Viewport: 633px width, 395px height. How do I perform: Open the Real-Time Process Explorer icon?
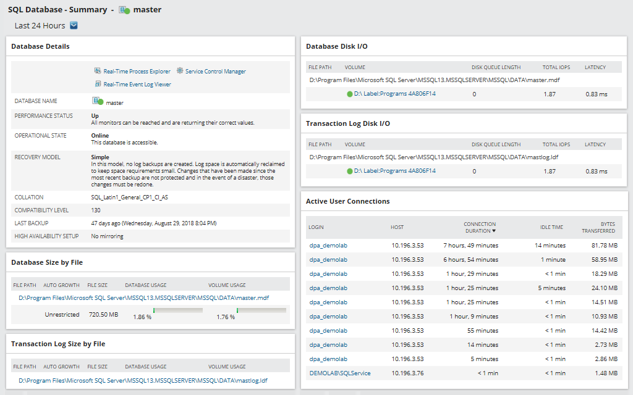97,70
